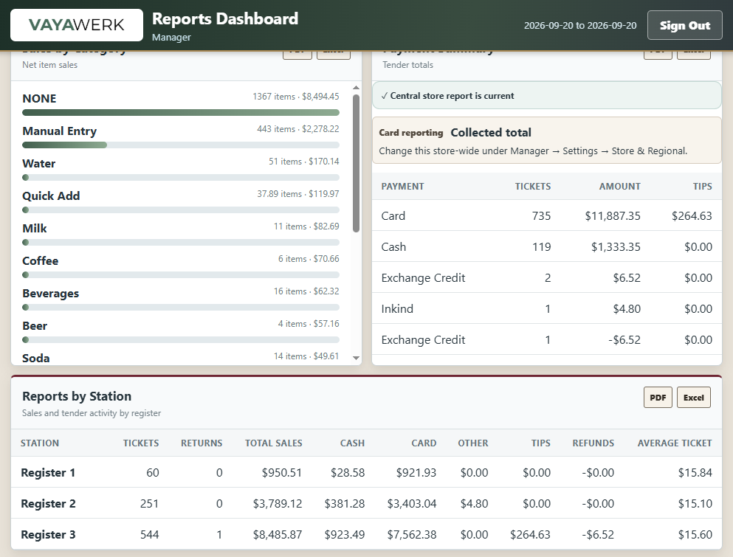Sort payments by AMOUNT column header
This screenshot has width=733, height=557.
[619, 186]
